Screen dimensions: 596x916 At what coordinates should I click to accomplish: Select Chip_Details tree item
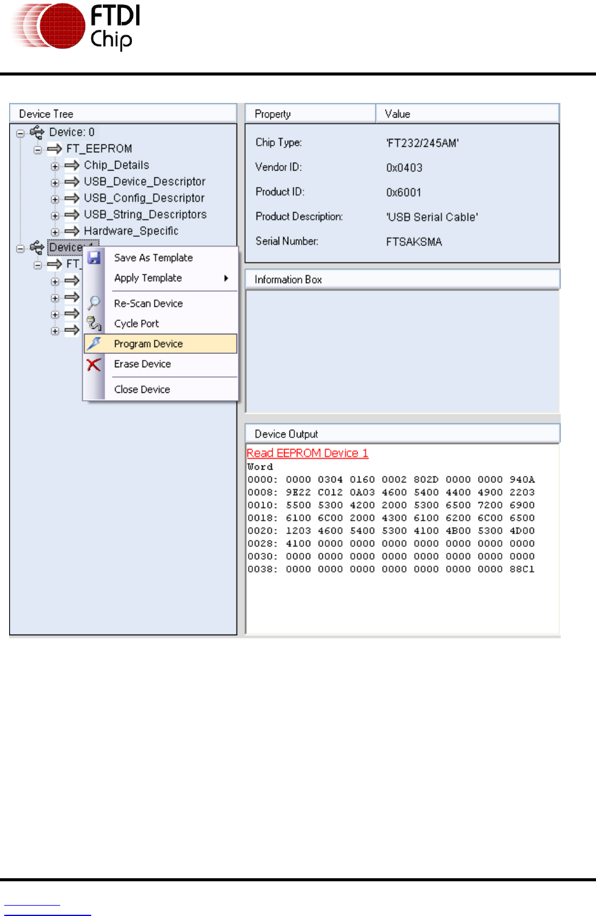click(x=116, y=165)
